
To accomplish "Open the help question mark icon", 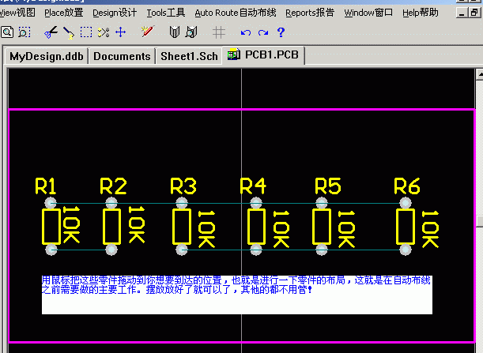I will tap(281, 32).
